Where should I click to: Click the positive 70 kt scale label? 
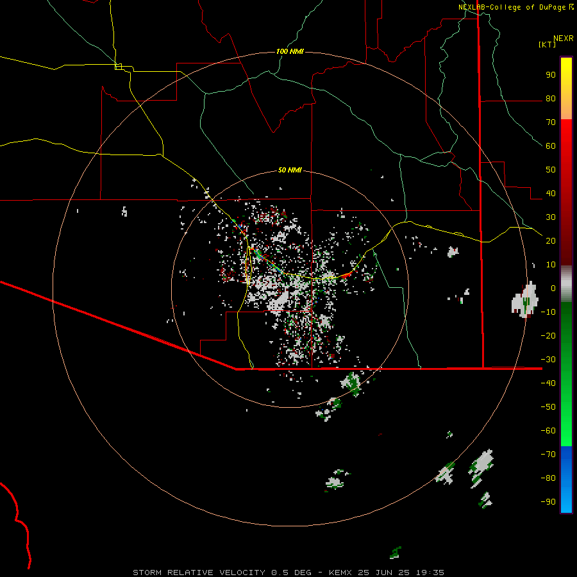(x=551, y=122)
